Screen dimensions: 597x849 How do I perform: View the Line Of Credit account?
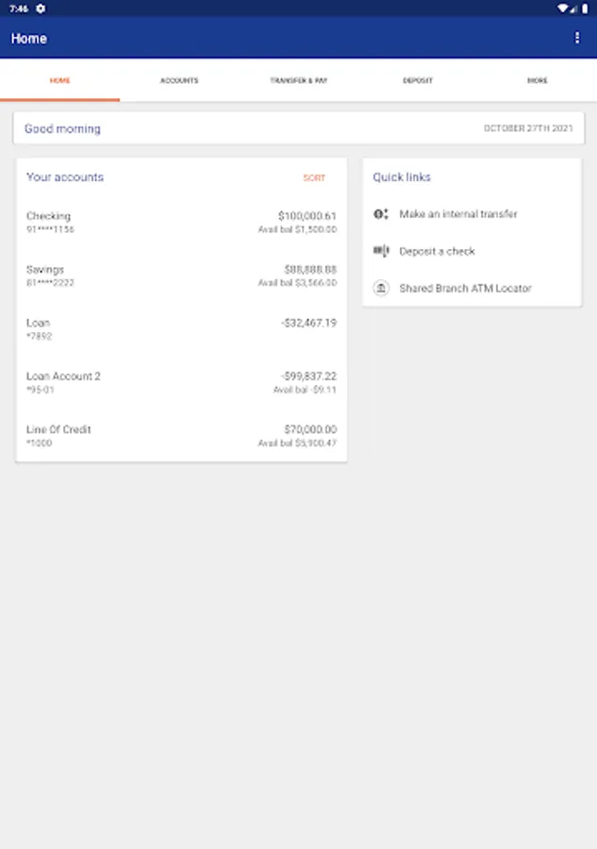click(x=181, y=435)
